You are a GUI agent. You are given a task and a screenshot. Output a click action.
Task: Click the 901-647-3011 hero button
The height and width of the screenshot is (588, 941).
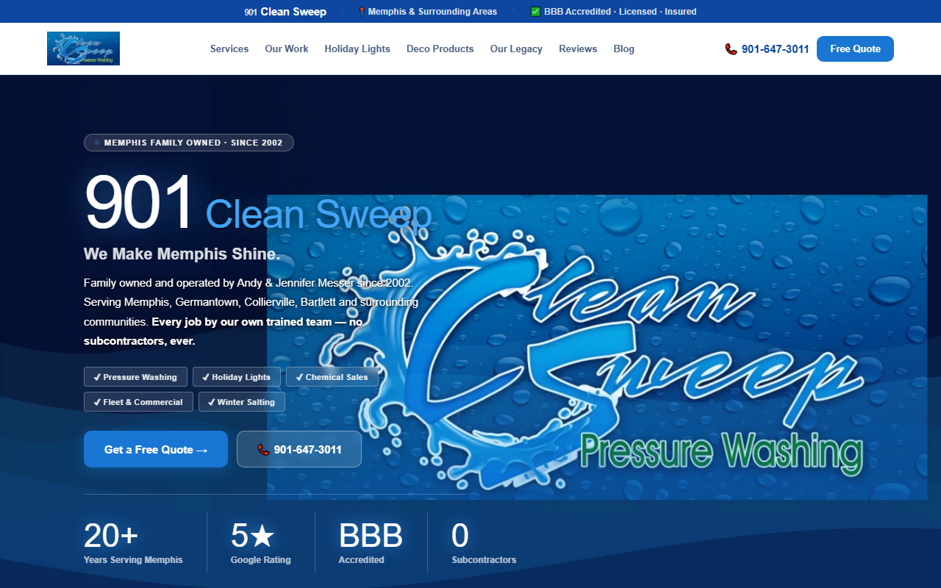pyautogui.click(x=299, y=449)
